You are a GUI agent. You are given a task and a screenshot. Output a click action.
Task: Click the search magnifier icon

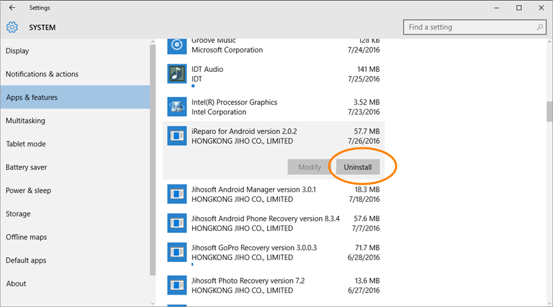(x=540, y=27)
